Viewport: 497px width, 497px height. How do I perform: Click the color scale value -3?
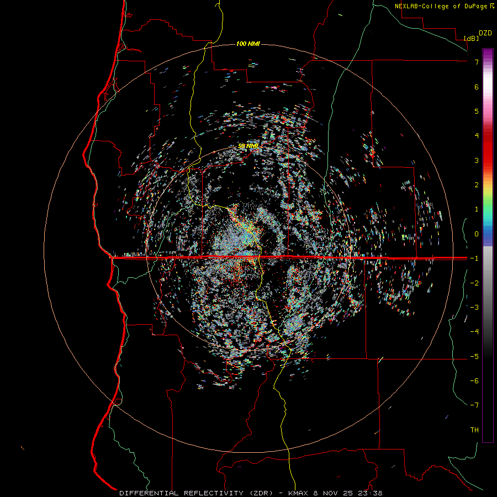pyautogui.click(x=474, y=308)
